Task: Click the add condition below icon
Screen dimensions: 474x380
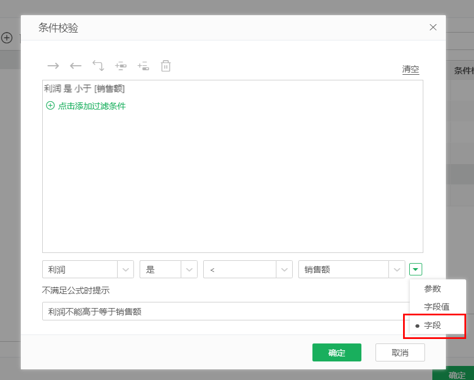Action: click(x=143, y=66)
